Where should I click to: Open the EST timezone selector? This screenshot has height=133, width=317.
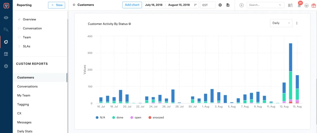(x=207, y=5)
